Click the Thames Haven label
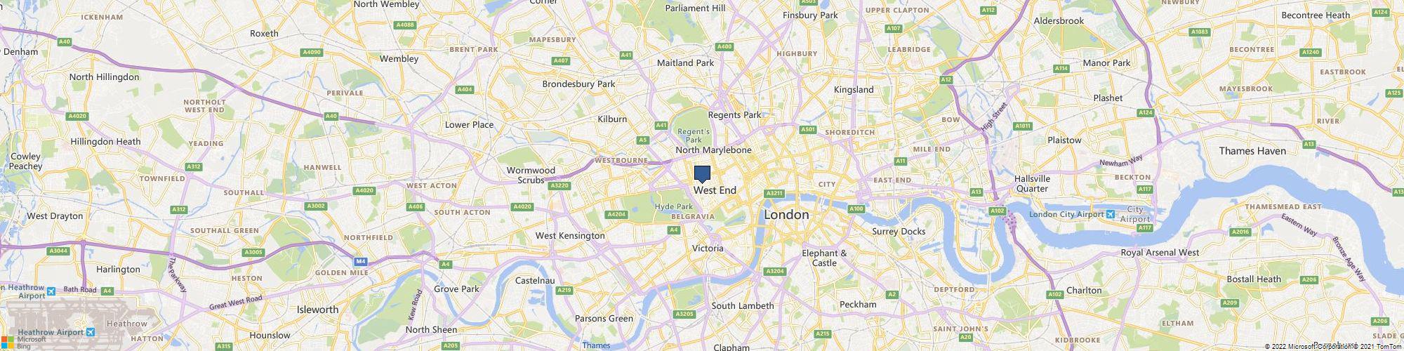Viewport: 1404px width, 351px height. tap(1252, 151)
